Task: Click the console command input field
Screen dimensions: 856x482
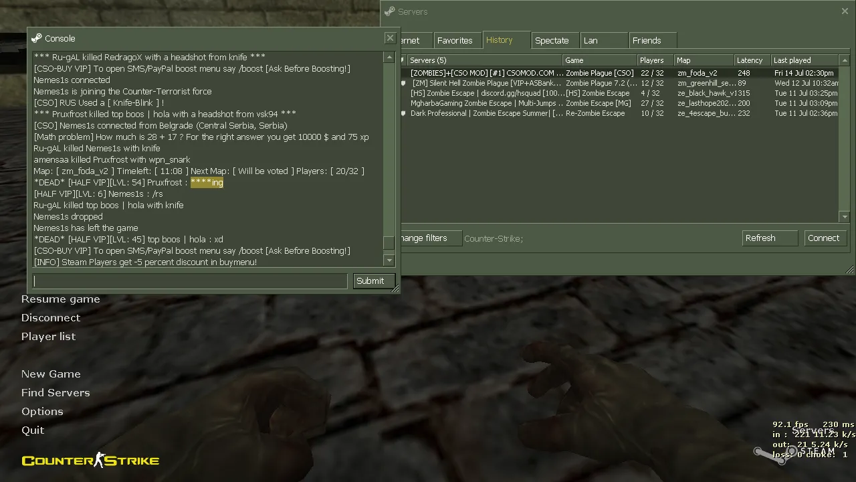Action: point(190,281)
